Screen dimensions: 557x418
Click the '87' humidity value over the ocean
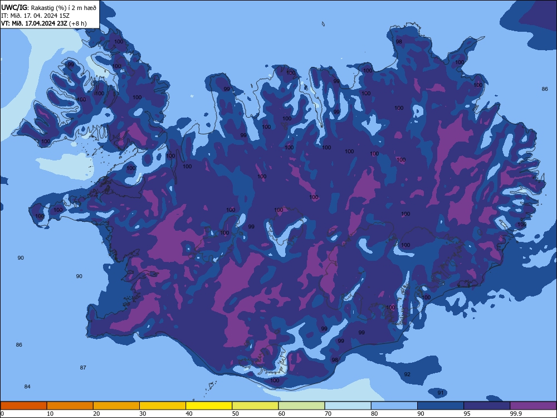coord(83,367)
